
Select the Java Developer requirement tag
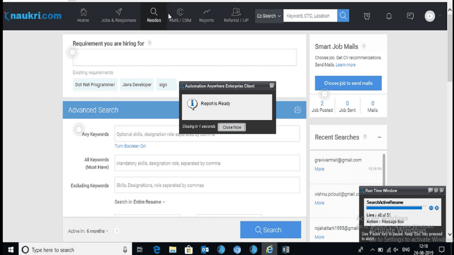tap(137, 85)
